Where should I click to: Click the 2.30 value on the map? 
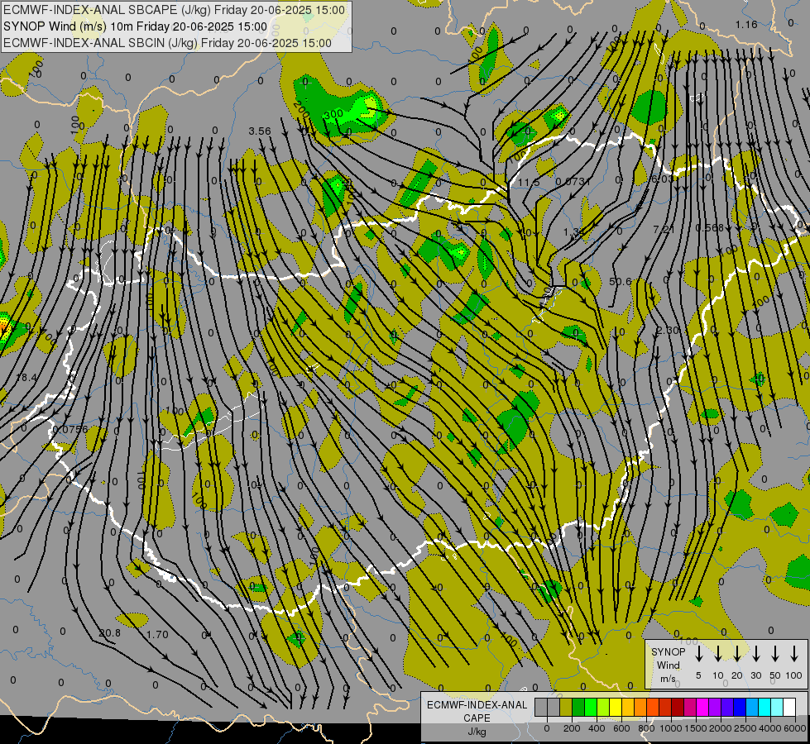tap(668, 330)
